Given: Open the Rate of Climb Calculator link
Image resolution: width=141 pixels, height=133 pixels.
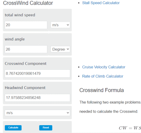Looking at the screenshot, I should [102, 76].
